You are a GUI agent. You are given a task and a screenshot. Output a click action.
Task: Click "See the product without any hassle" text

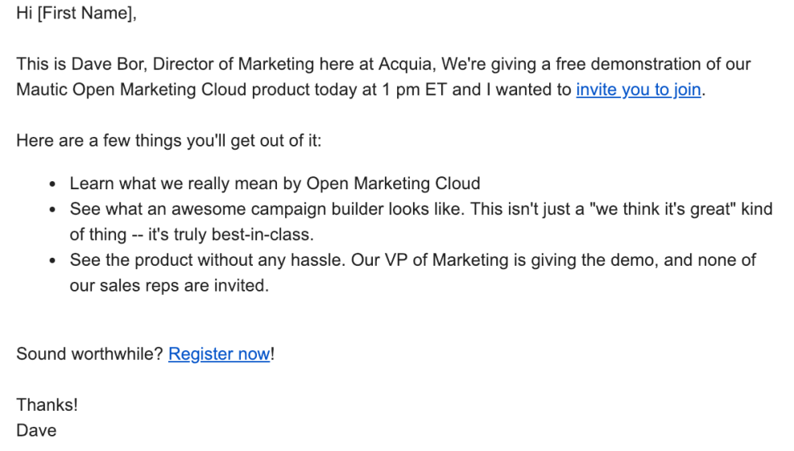[x=209, y=260]
